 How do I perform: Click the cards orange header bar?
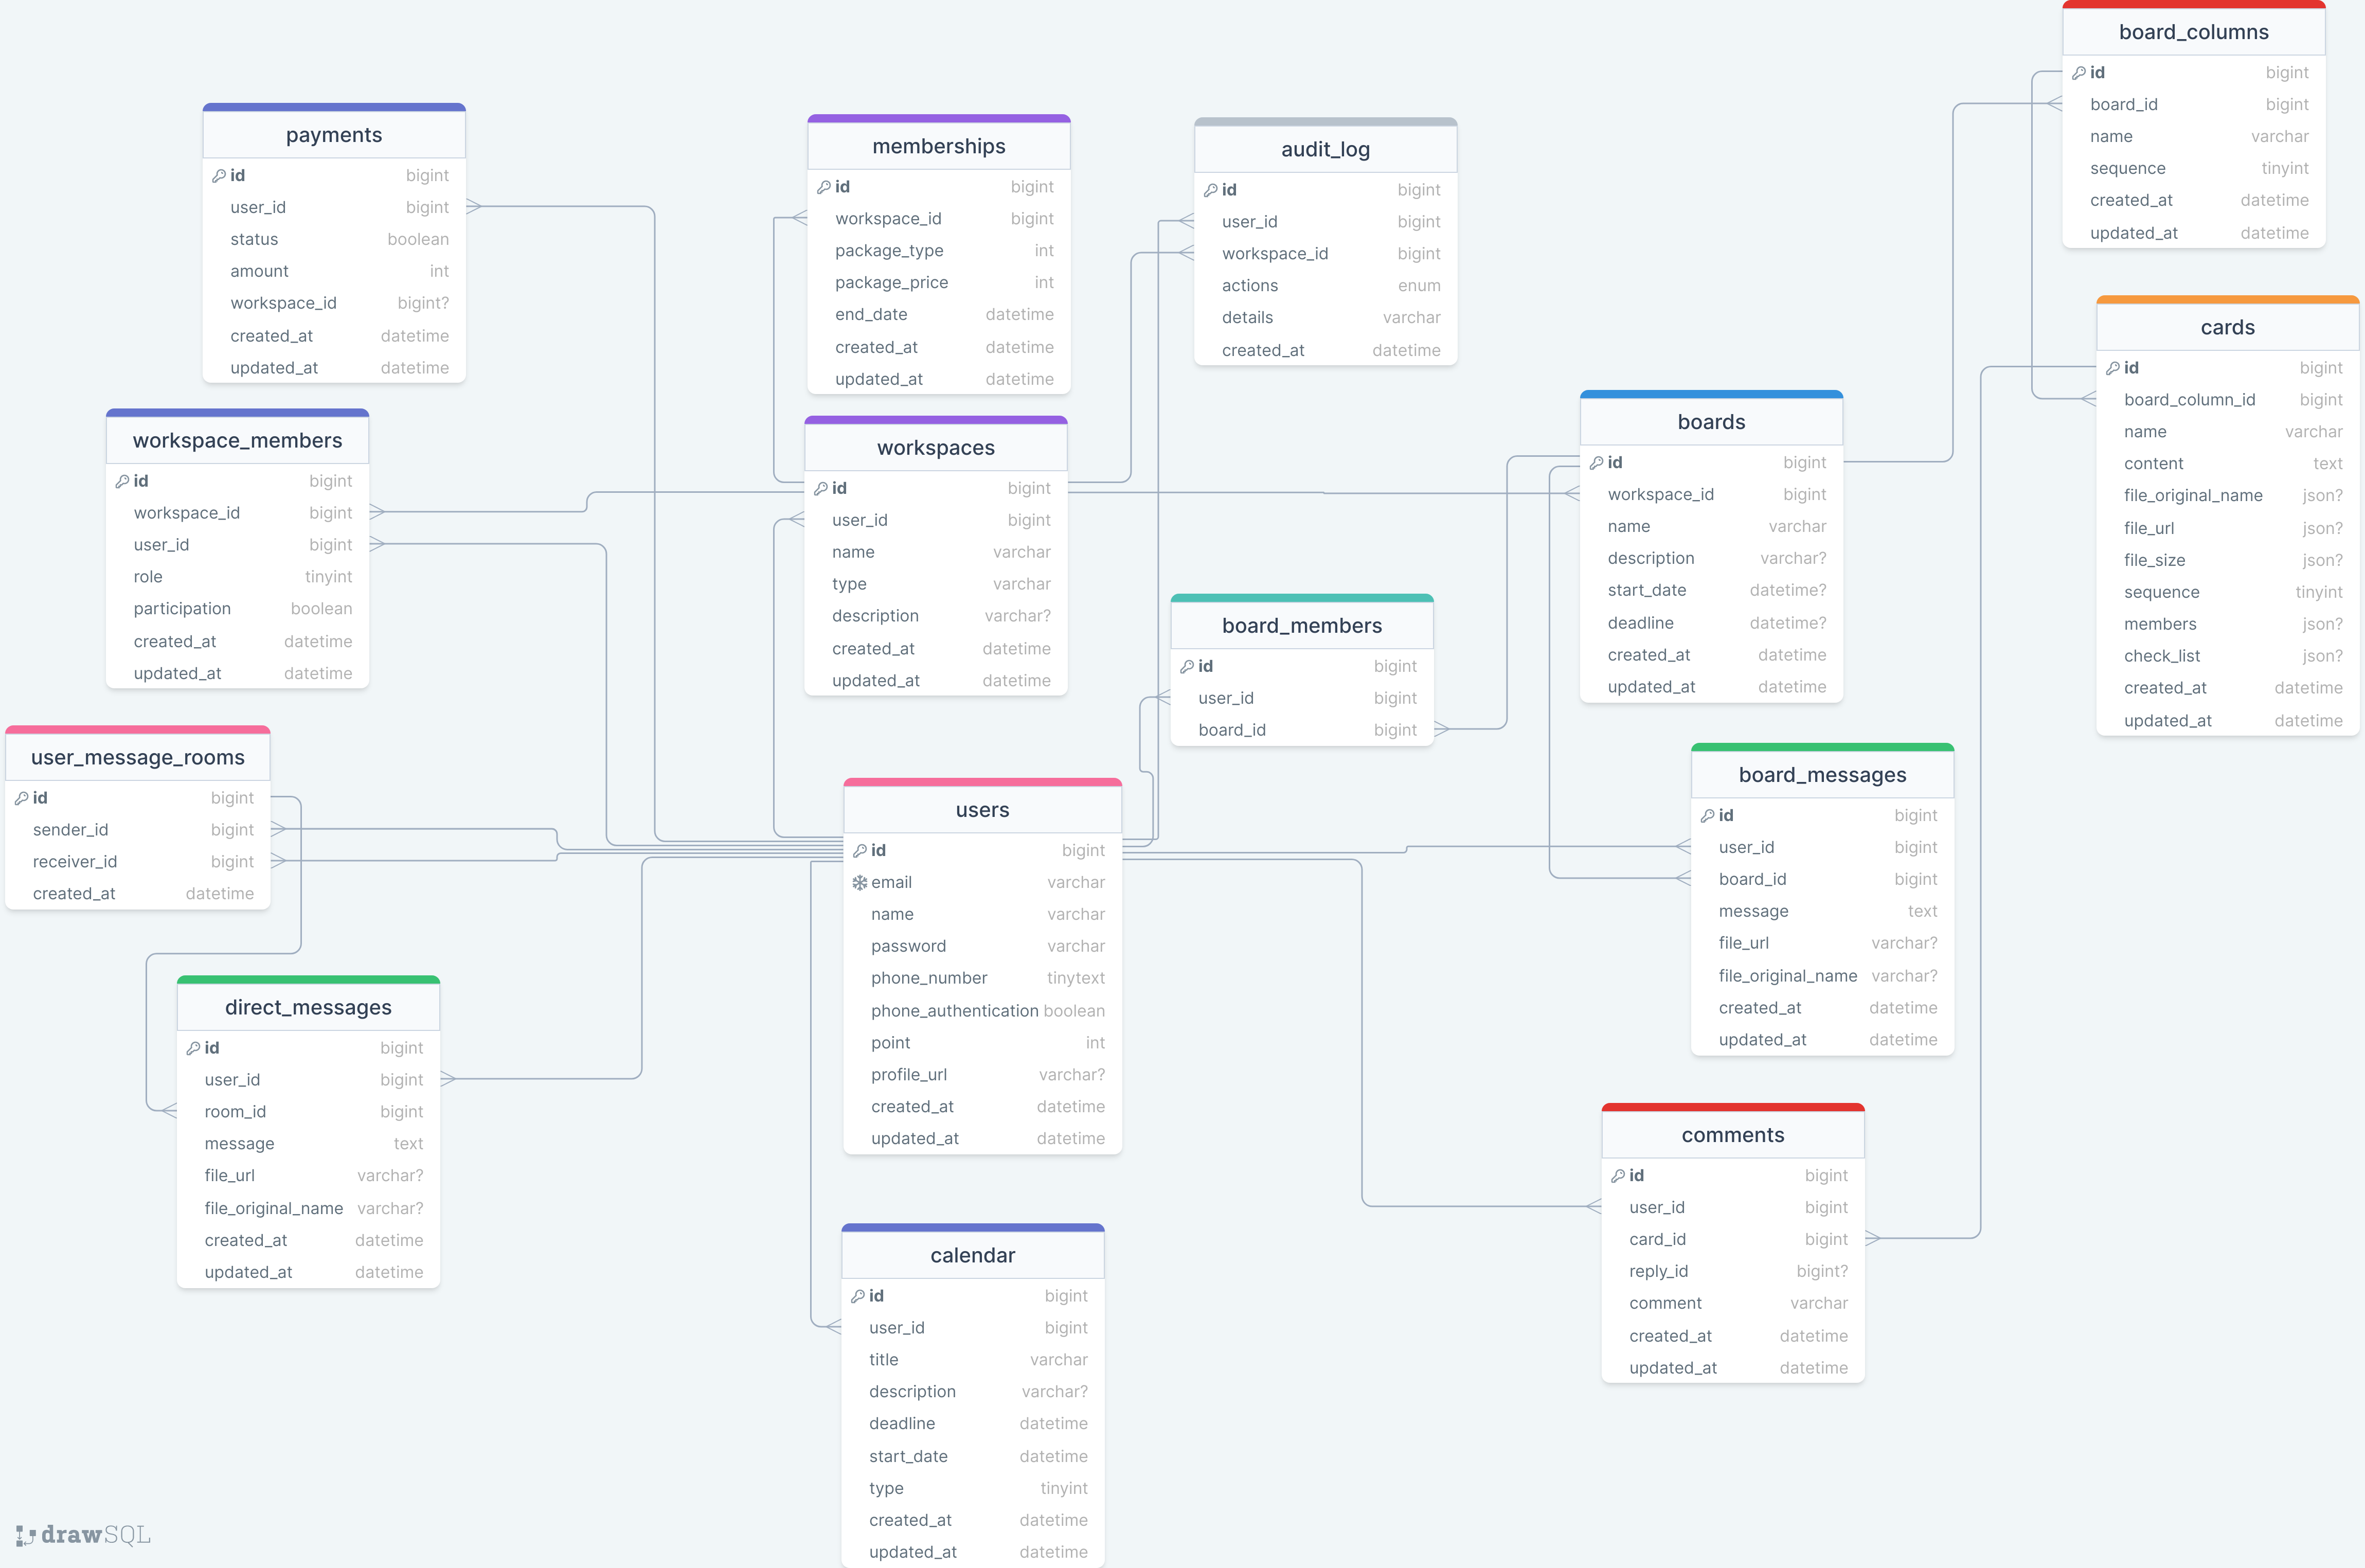tap(2227, 300)
